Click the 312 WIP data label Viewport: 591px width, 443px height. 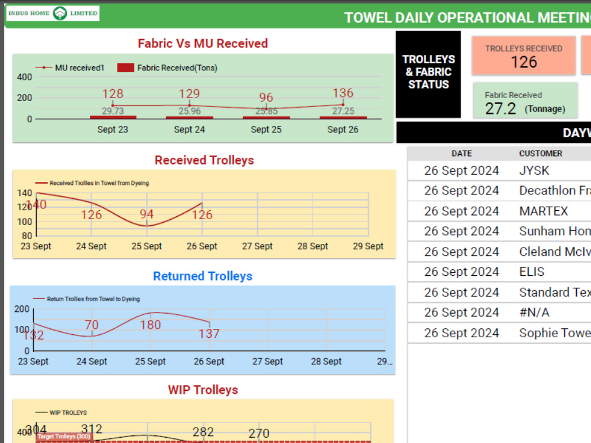pos(92,429)
